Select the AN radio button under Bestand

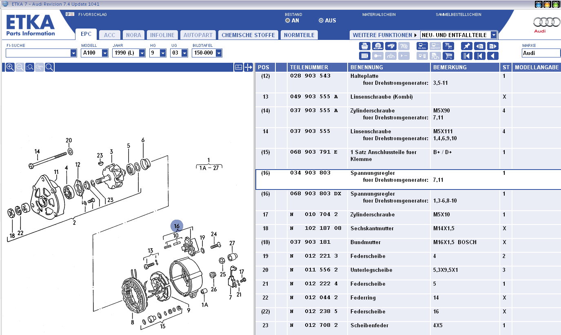(288, 20)
